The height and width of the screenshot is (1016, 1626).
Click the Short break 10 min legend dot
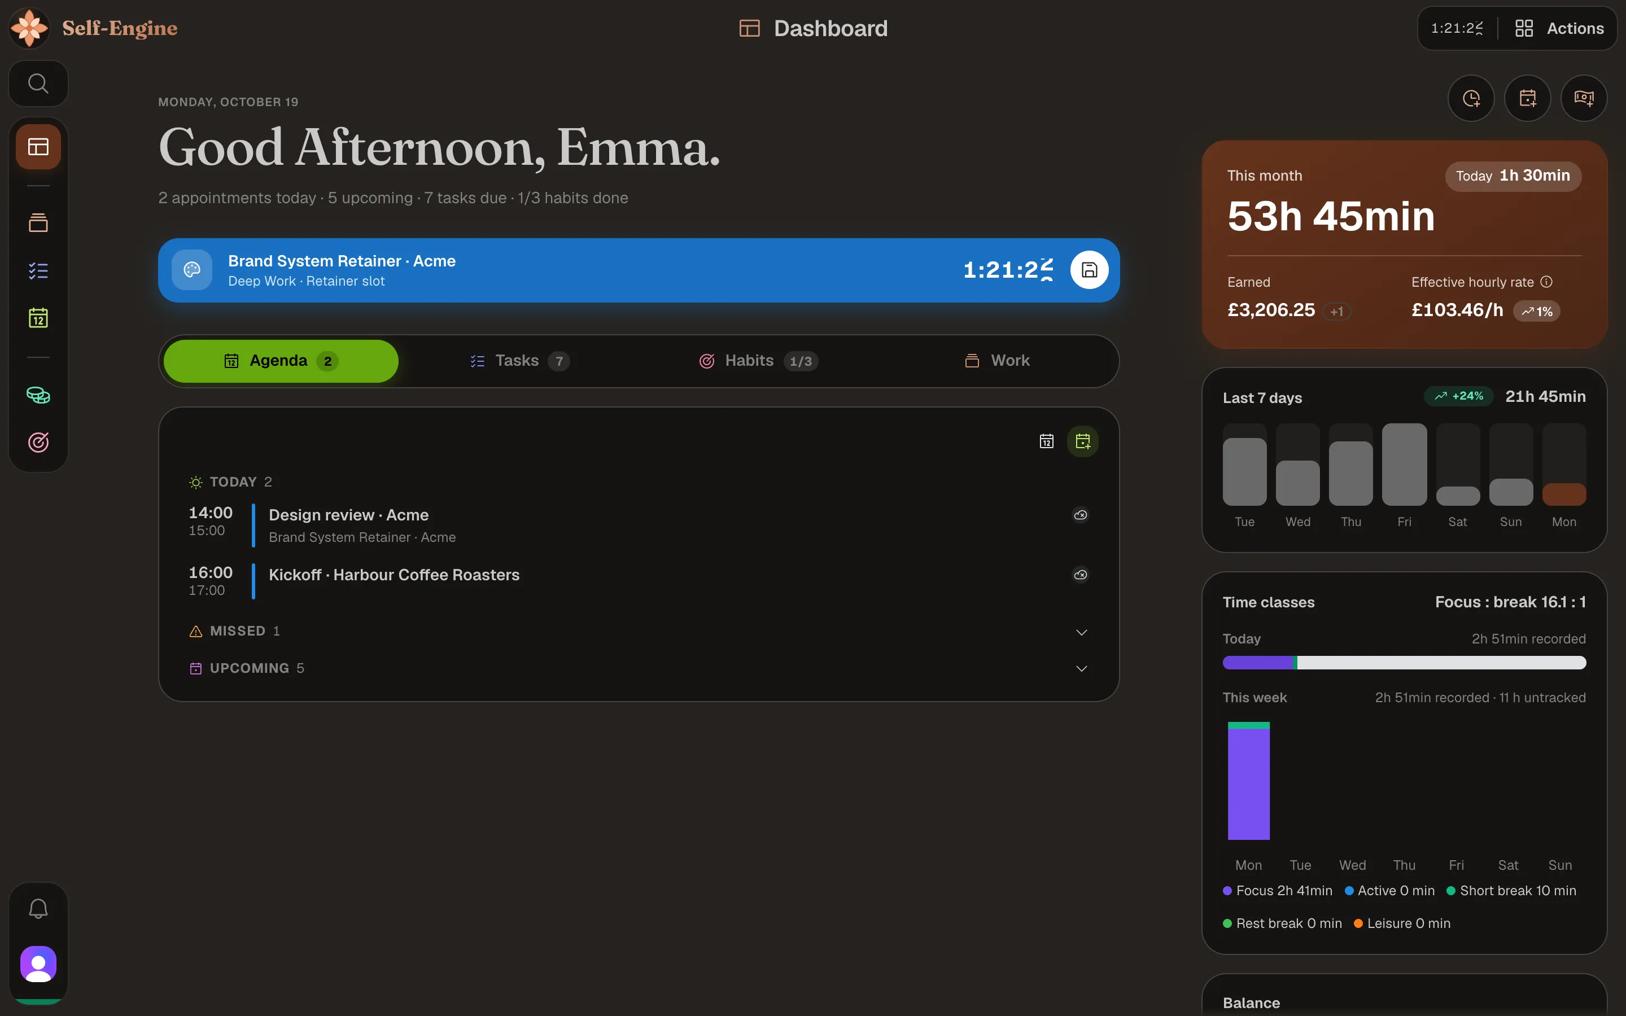click(1452, 890)
